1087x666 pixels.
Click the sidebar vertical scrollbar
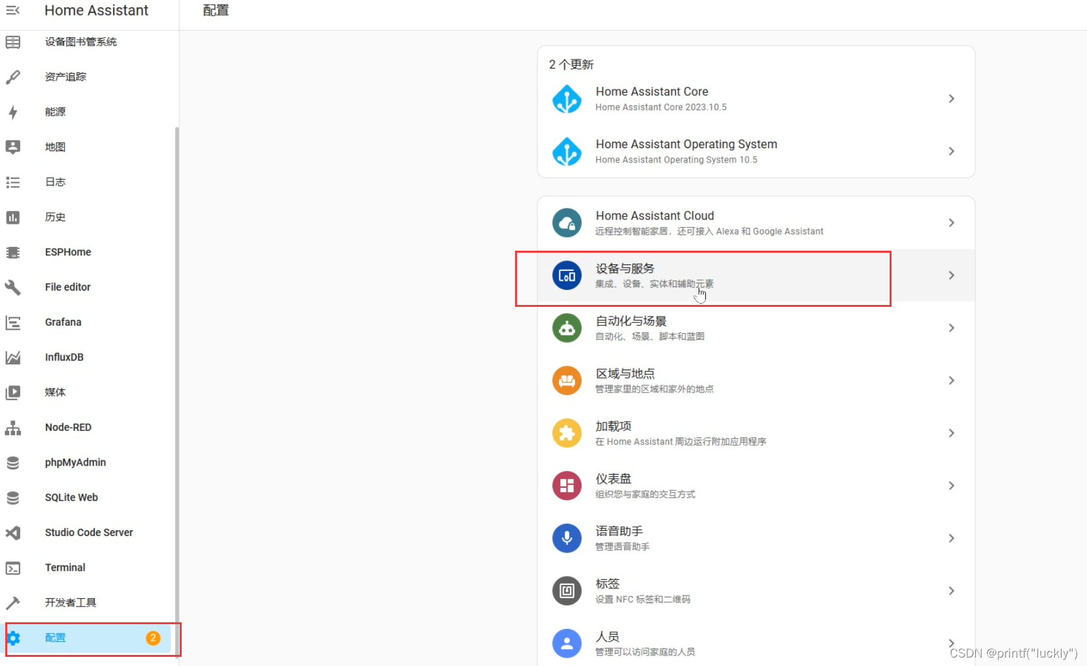click(177, 392)
